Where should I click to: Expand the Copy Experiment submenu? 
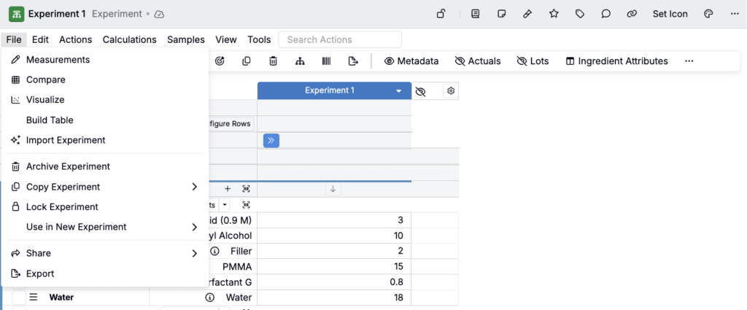(194, 187)
